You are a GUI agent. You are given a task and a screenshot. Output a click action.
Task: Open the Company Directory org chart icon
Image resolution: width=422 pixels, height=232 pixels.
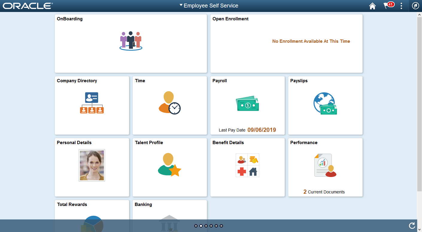coord(92,103)
